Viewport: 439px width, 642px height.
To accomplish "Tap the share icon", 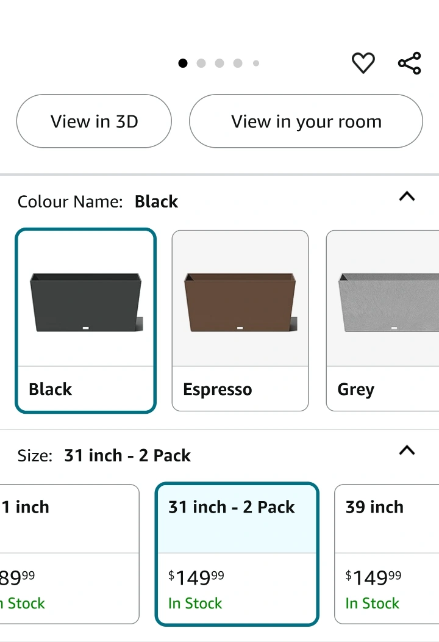I will coord(409,63).
